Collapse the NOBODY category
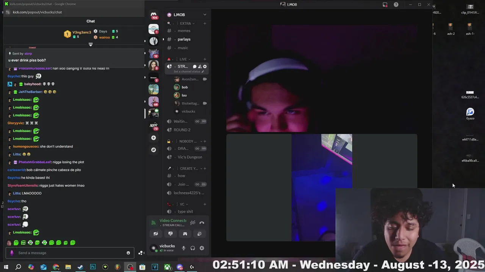This screenshot has height=272, width=485. click(188, 141)
